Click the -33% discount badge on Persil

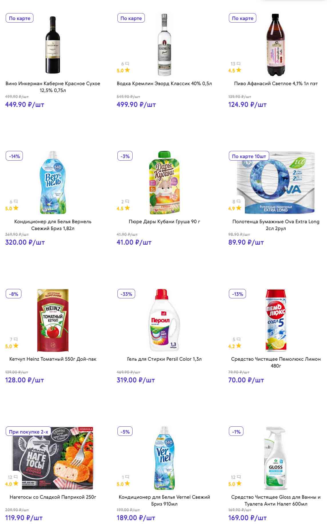pyautogui.click(x=126, y=294)
